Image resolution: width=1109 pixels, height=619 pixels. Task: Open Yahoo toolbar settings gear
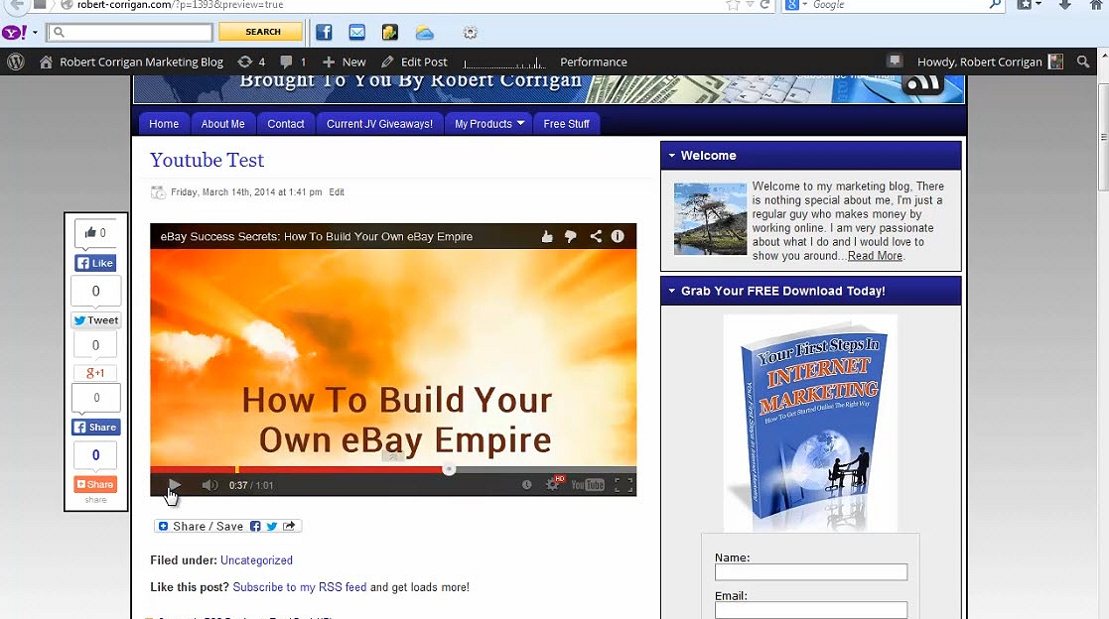(x=470, y=33)
